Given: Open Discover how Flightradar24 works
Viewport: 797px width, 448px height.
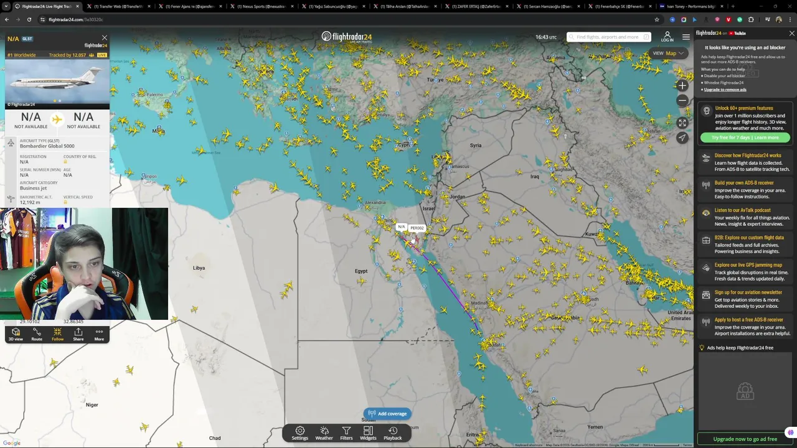Looking at the screenshot, I should tap(745, 162).
